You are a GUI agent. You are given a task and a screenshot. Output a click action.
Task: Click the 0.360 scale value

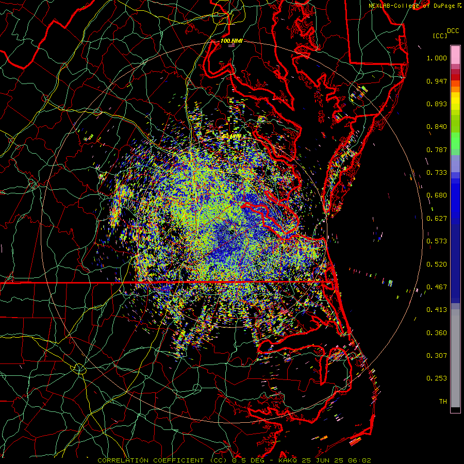pyautogui.click(x=437, y=333)
